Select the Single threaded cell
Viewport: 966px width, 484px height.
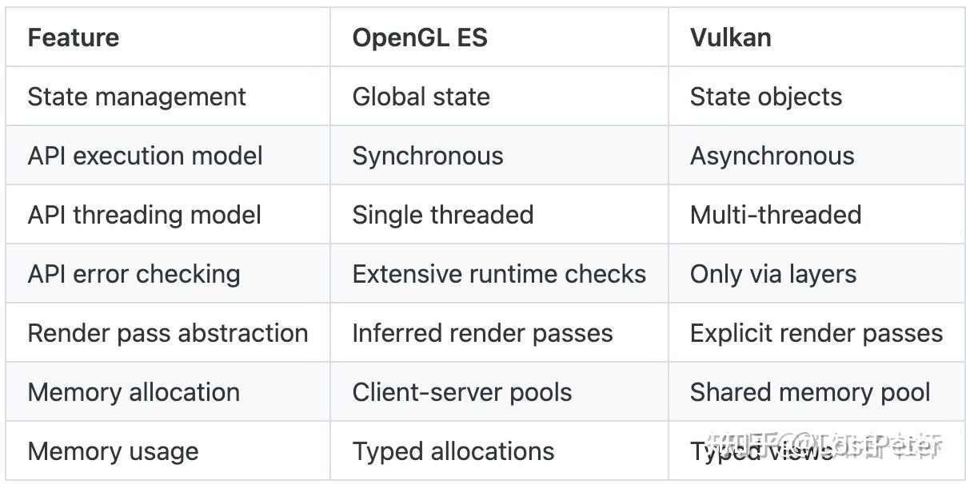click(x=442, y=215)
